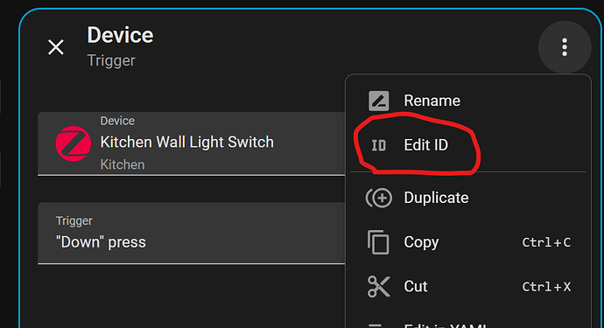Click the Rename pencil icon
Image resolution: width=604 pixels, height=328 pixels.
pyautogui.click(x=379, y=101)
